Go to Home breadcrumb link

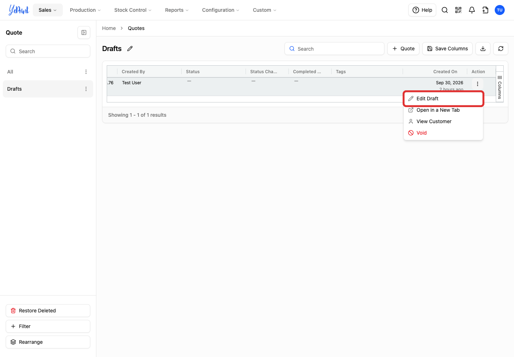point(109,28)
